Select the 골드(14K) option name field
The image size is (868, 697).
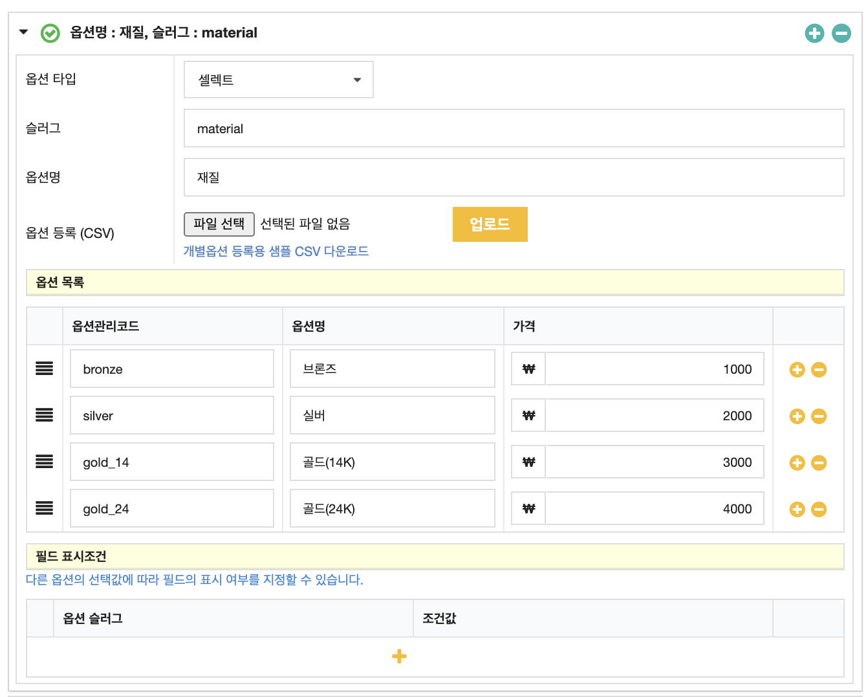[392, 462]
